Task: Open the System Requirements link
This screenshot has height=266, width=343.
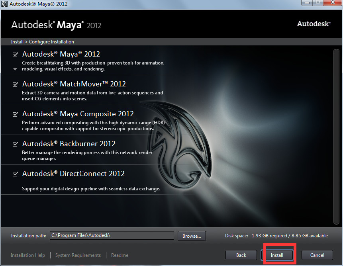Action: point(78,255)
